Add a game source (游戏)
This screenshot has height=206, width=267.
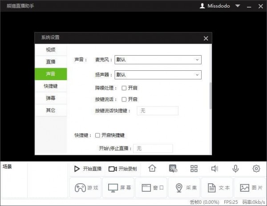(x=85, y=188)
